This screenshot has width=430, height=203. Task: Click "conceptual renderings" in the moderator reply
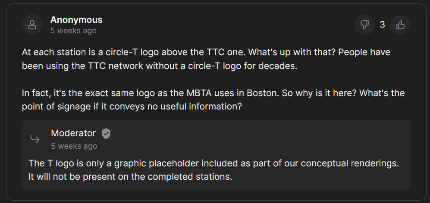click(350, 164)
